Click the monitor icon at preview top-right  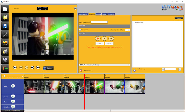[x=75, y=8]
